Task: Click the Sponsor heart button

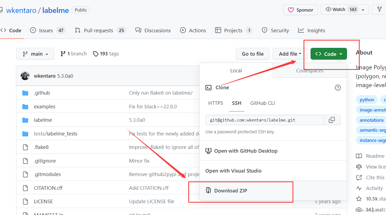Action: click(x=300, y=10)
